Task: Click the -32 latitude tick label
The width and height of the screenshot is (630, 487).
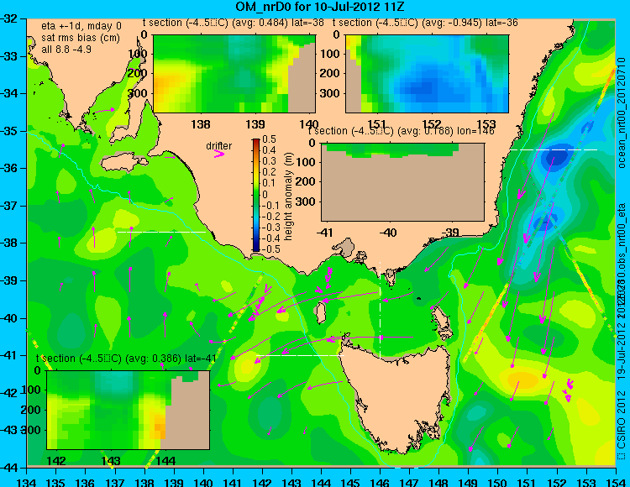Action: [x=11, y=18]
